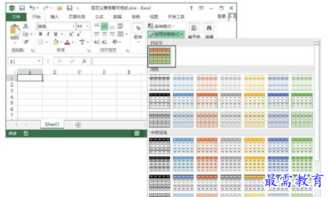Select column B header
The height and width of the screenshot is (197, 328).
pos(54,72)
